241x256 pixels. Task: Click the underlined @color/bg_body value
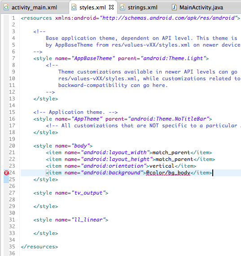pyautogui.click(x=168, y=173)
